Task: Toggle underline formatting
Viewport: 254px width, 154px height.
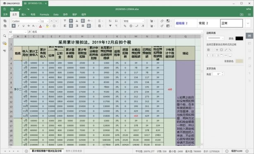Action: click(24, 26)
